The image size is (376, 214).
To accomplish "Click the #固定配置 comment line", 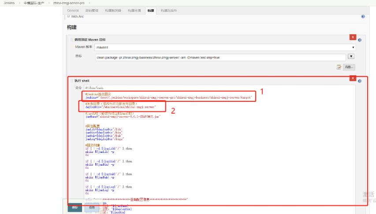I will tap(93, 126).
